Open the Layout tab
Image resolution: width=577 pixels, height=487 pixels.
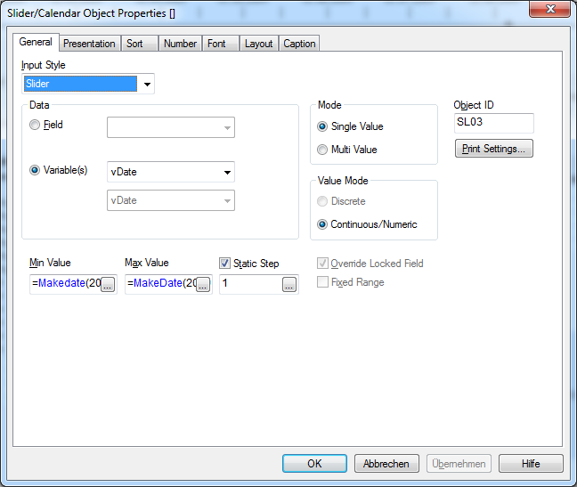pos(259,44)
